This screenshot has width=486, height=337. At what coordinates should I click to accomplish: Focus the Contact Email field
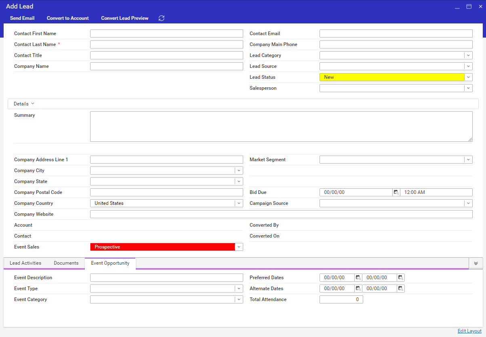tap(396, 34)
